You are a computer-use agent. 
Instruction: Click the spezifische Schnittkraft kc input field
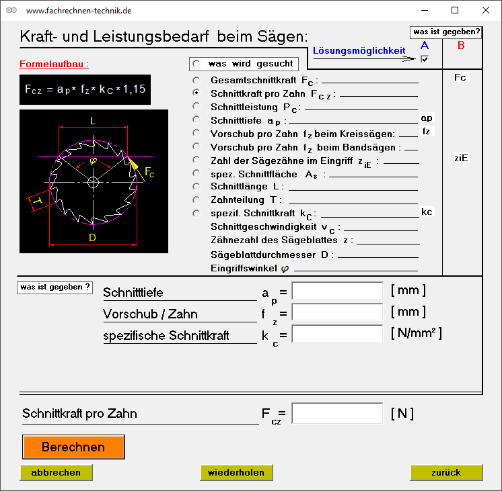coord(337,334)
